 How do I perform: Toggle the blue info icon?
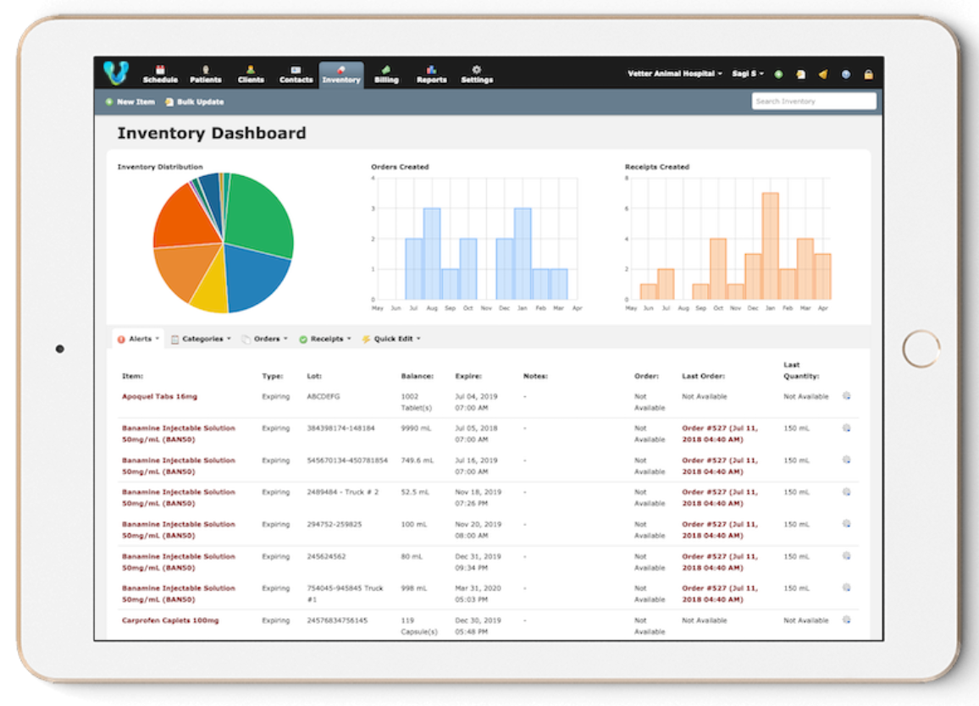click(x=845, y=74)
